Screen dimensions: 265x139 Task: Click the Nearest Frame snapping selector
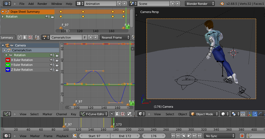115,38
